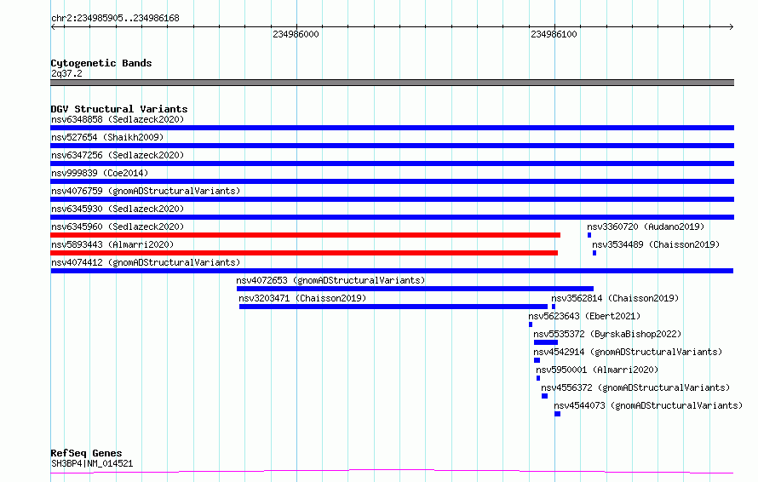Select nsv3534489 (Chaisson2019) label
This screenshot has height=482, width=758.
[656, 244]
